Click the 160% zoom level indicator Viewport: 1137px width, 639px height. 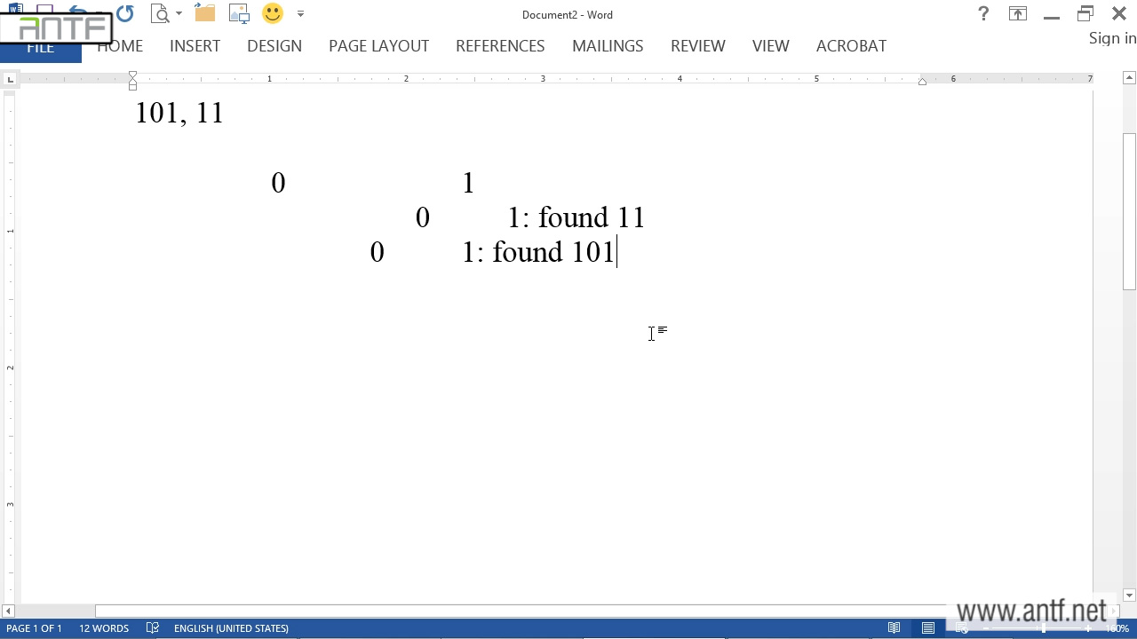coord(1117,628)
